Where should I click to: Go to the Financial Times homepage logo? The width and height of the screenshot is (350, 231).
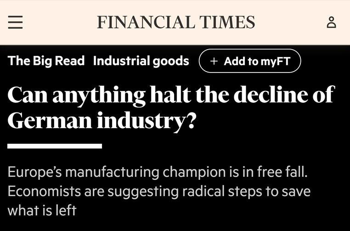[x=175, y=22]
